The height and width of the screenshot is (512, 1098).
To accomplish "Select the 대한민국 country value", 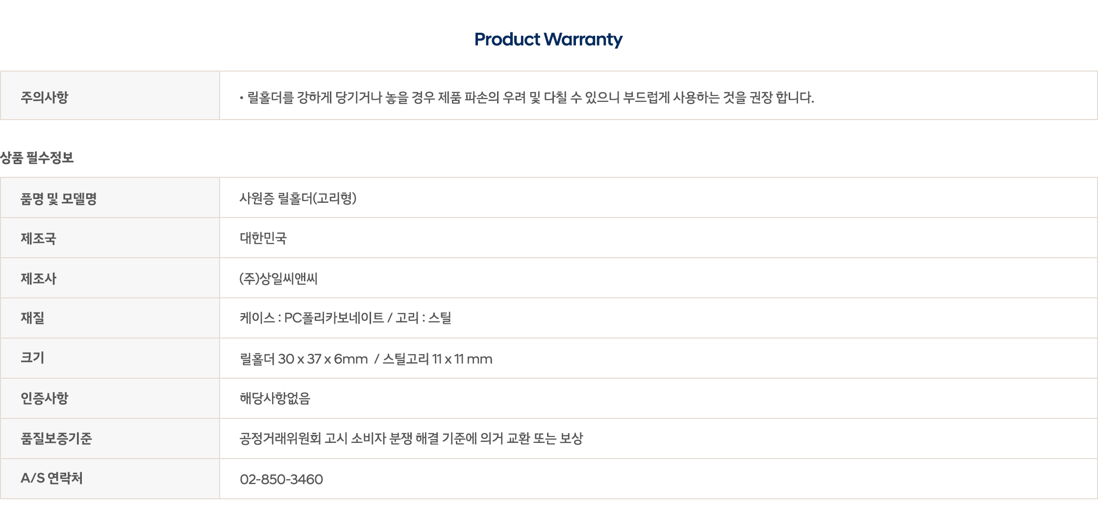I will (263, 239).
